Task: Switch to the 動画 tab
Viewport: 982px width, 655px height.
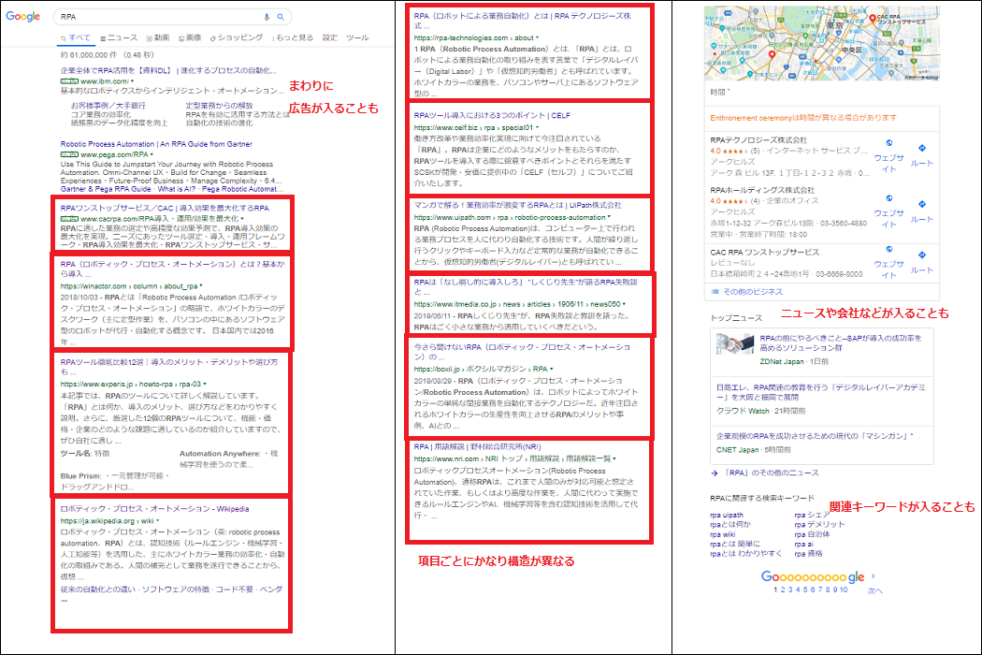Action: [x=158, y=37]
